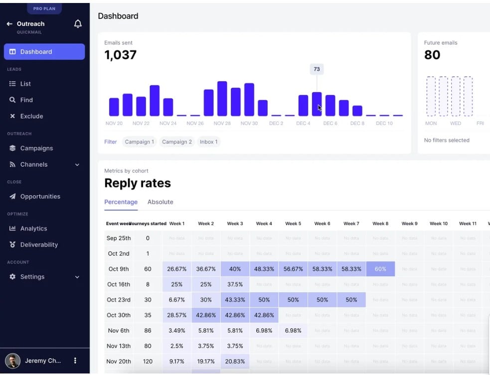Viewport: 490px width, 375px height.
Task: Open Opportunities via the send icon
Action: coord(13,196)
